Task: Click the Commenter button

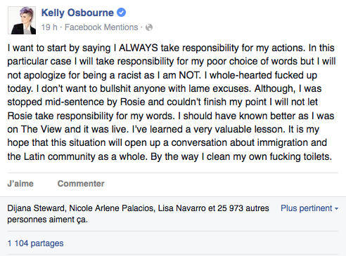Action: pos(81,184)
